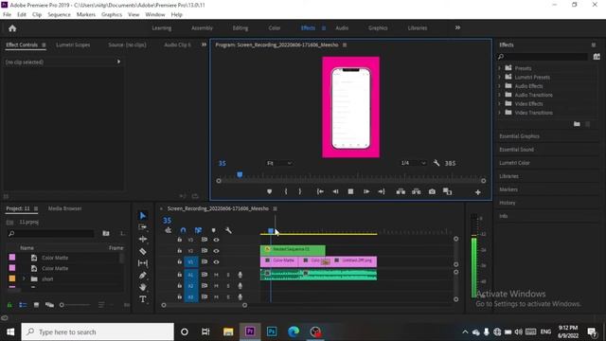Select the Selection tool in the tools panel
Image resolution: width=606 pixels, height=341 pixels.
pyautogui.click(x=143, y=216)
